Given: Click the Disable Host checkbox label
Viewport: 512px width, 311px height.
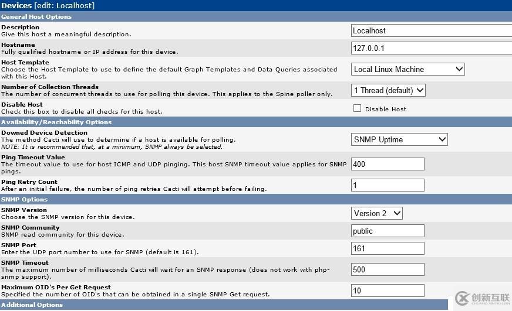Looking at the screenshot, I should point(386,110).
